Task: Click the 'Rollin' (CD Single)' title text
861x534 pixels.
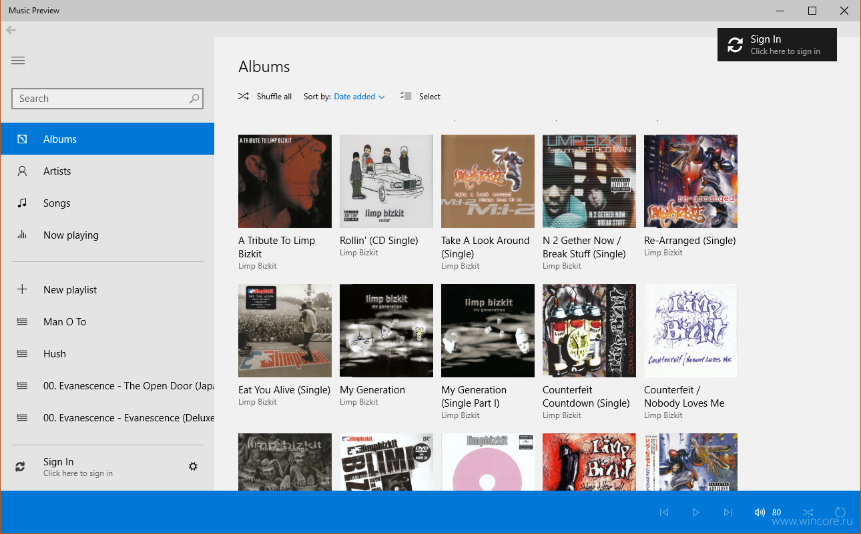Action: coord(379,241)
